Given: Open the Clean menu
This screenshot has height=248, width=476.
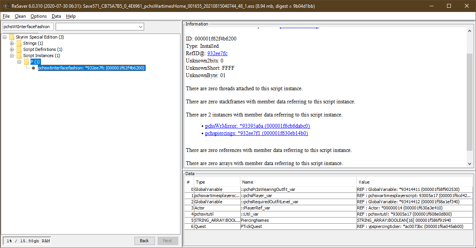Looking at the screenshot, I should tap(20, 16).
